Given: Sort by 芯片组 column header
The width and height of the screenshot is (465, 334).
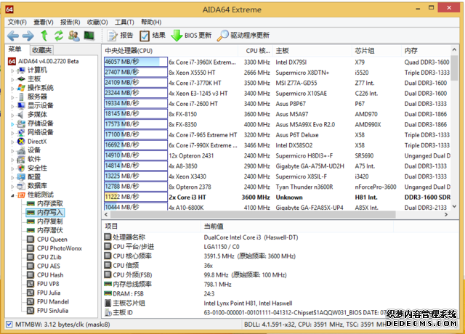Looking at the screenshot, I should point(377,51).
